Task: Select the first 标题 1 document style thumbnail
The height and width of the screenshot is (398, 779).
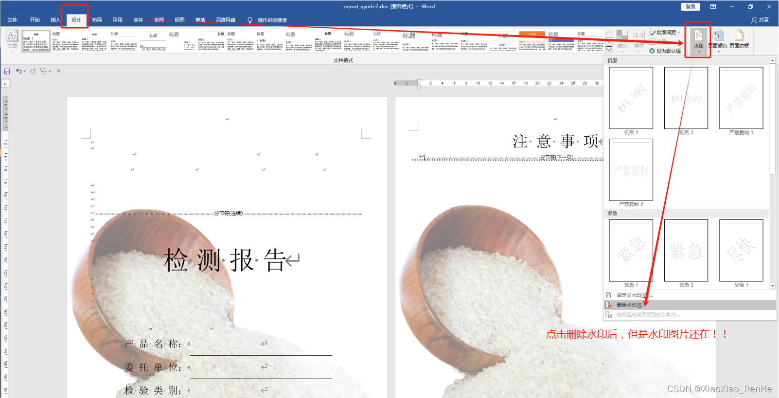Action: click(x=36, y=41)
